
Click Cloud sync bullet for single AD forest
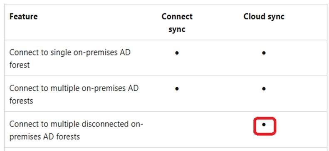pos(264,53)
